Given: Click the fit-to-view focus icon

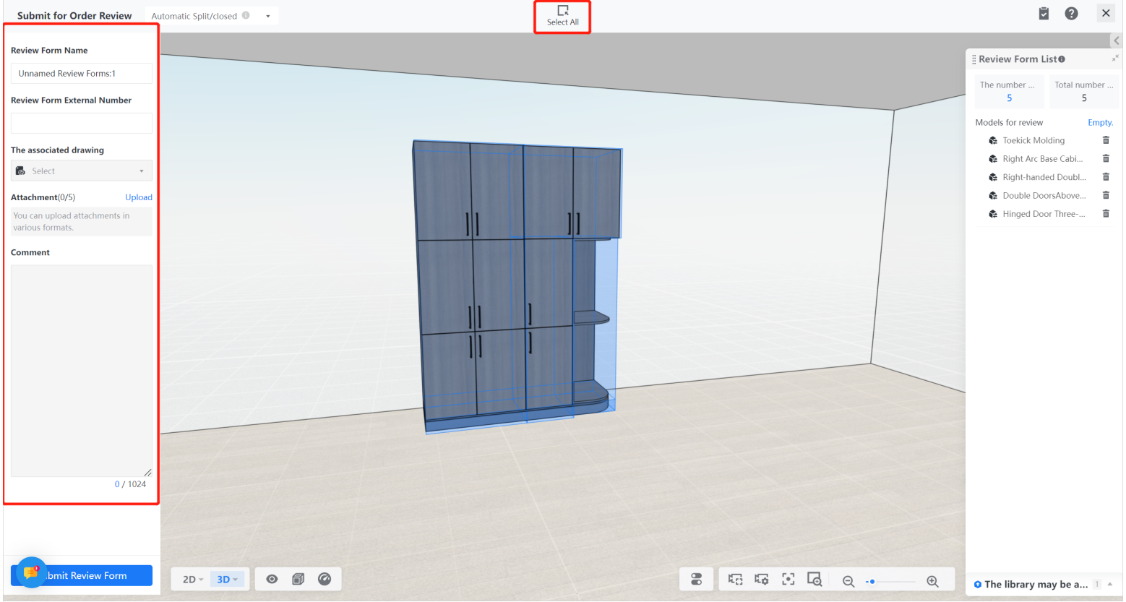Looking at the screenshot, I should coord(788,580).
